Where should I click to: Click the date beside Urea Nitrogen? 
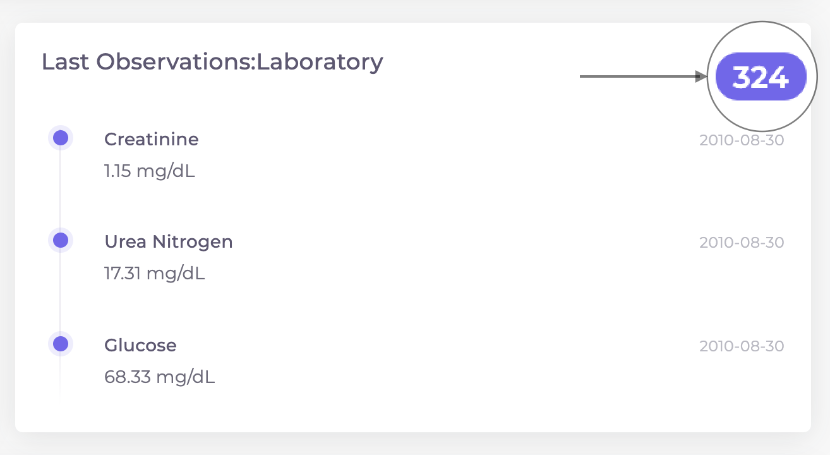pos(742,243)
